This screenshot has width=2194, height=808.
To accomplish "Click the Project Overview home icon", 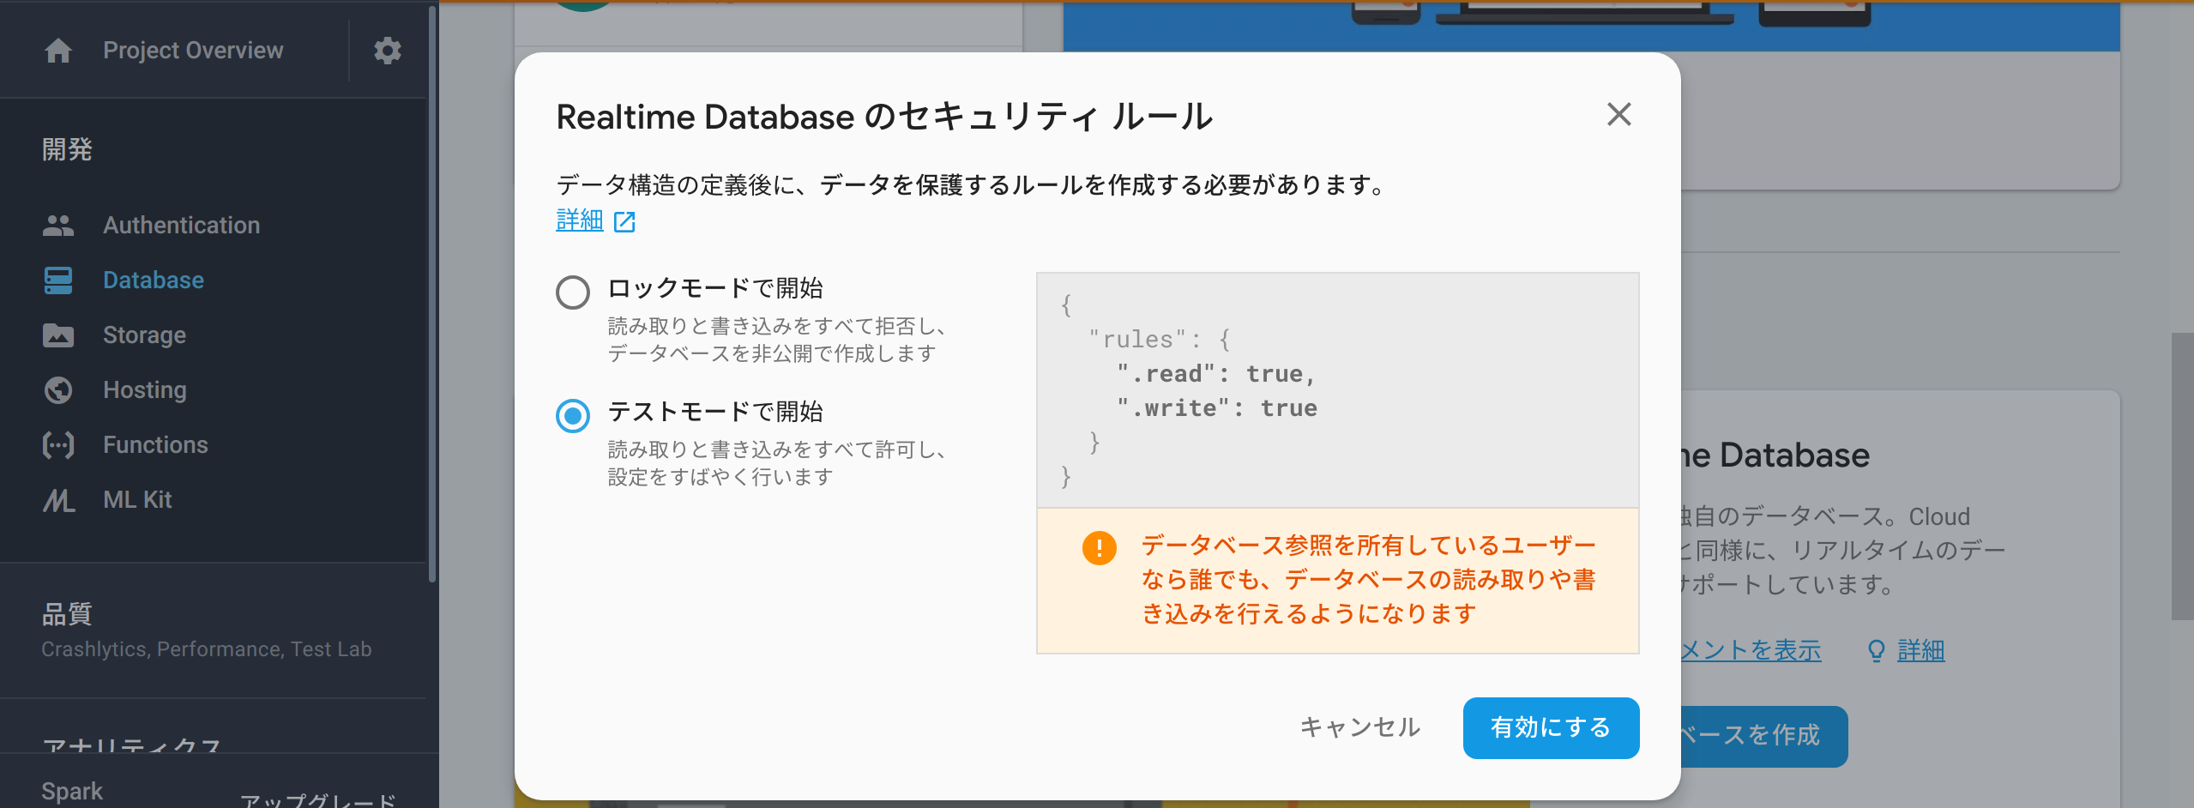I will coord(58,51).
